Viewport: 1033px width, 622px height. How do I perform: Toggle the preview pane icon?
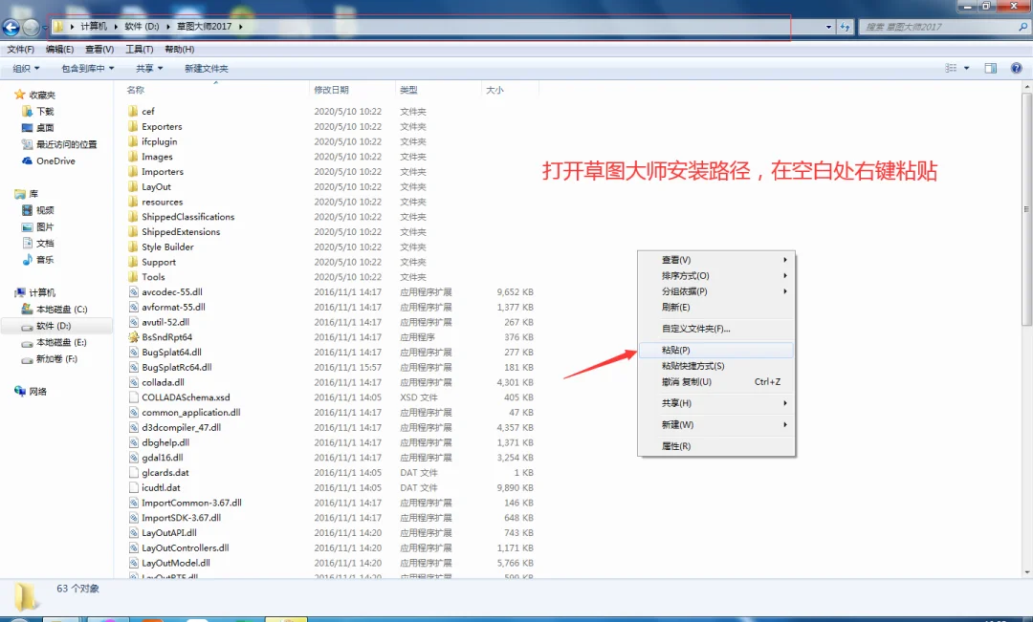pos(990,68)
